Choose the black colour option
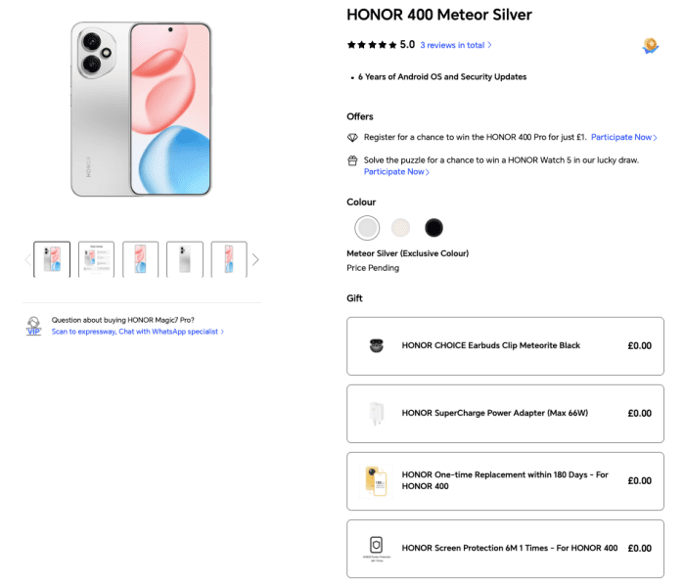The height and width of the screenshot is (584, 685). click(x=434, y=228)
